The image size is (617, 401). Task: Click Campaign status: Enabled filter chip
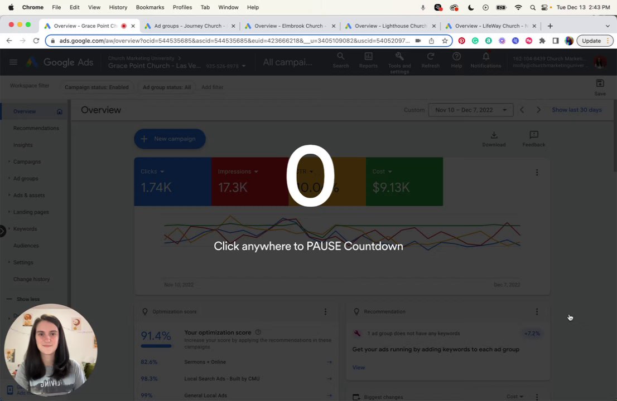tap(97, 87)
